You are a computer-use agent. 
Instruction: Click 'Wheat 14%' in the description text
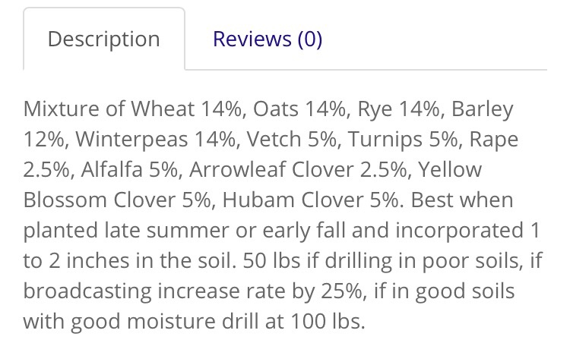186,109
